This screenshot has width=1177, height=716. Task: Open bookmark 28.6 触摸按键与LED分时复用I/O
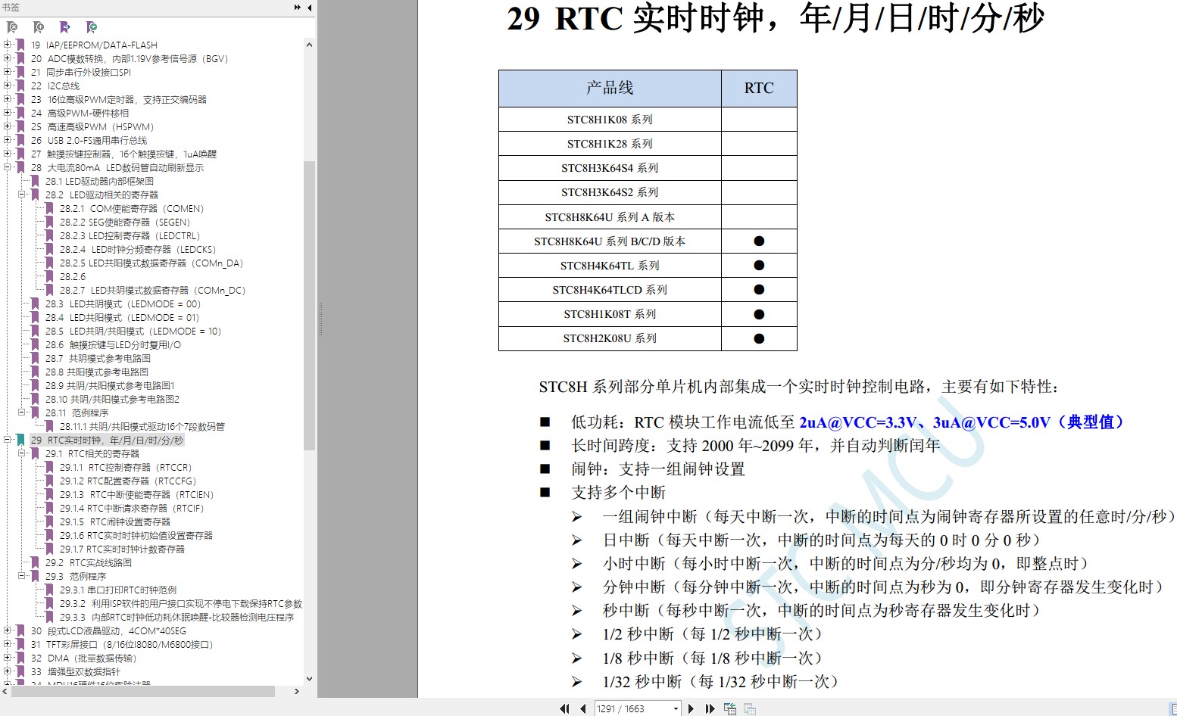click(x=113, y=344)
